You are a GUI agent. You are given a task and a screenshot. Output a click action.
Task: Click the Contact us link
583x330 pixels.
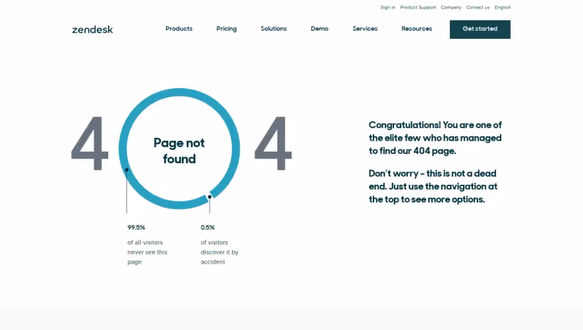click(478, 7)
